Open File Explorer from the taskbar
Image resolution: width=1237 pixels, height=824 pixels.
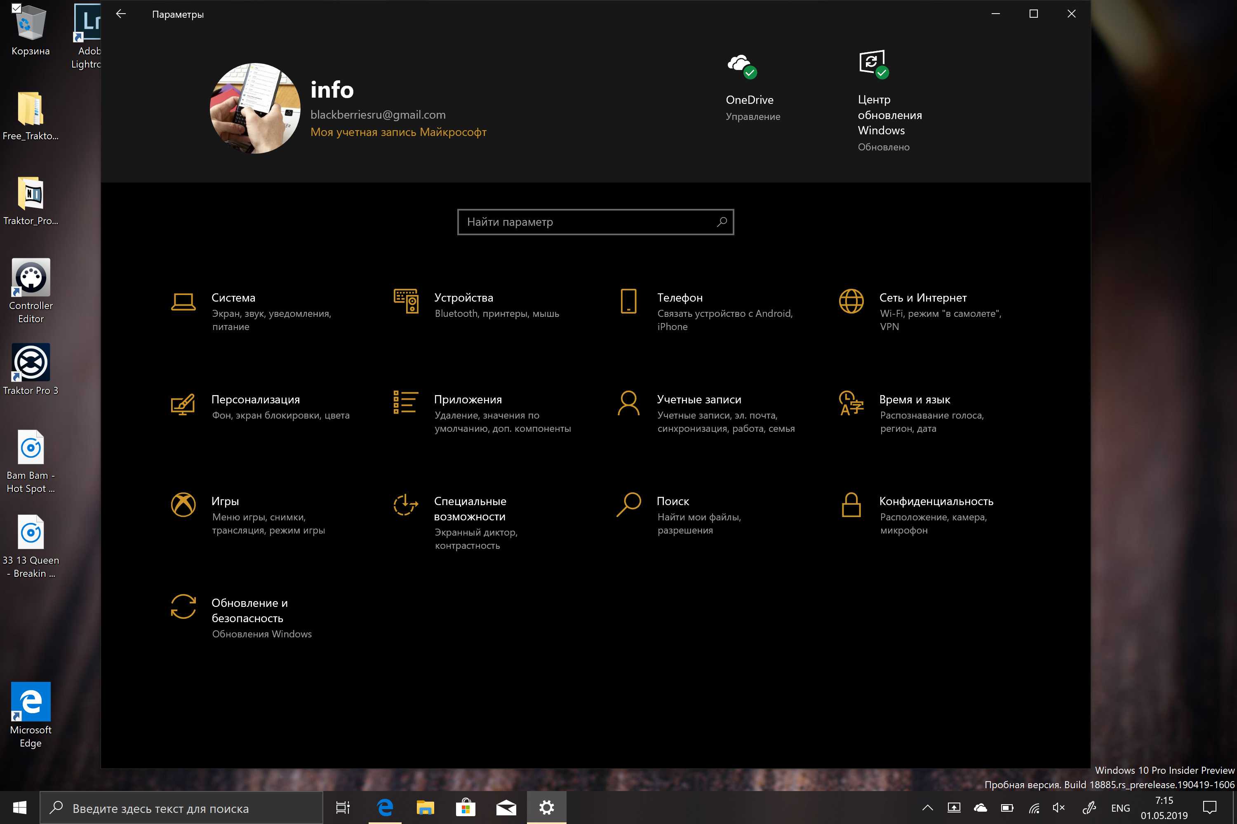(425, 808)
